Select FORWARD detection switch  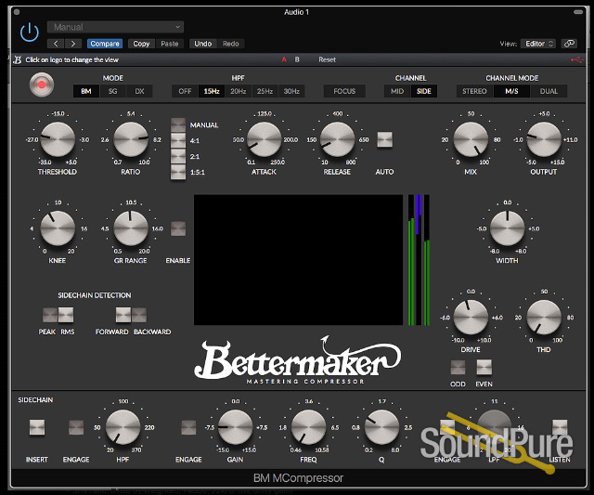pyautogui.click(x=123, y=315)
